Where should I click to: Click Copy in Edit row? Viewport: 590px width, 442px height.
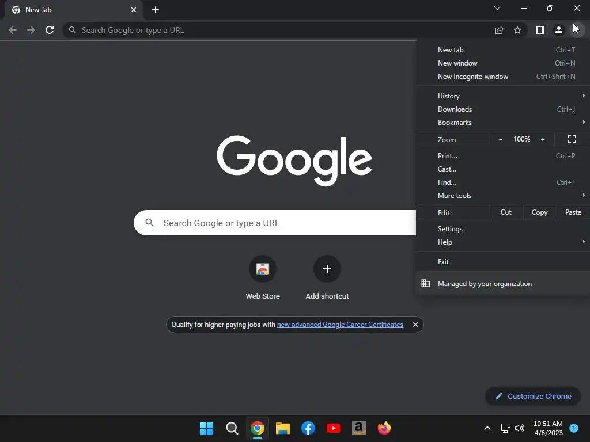(539, 212)
